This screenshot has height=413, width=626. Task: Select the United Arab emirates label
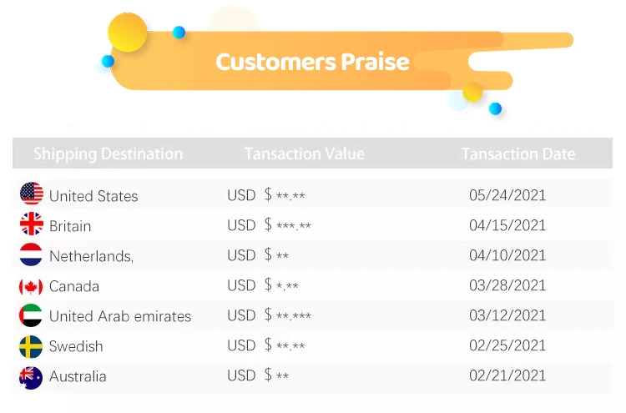click(x=120, y=316)
